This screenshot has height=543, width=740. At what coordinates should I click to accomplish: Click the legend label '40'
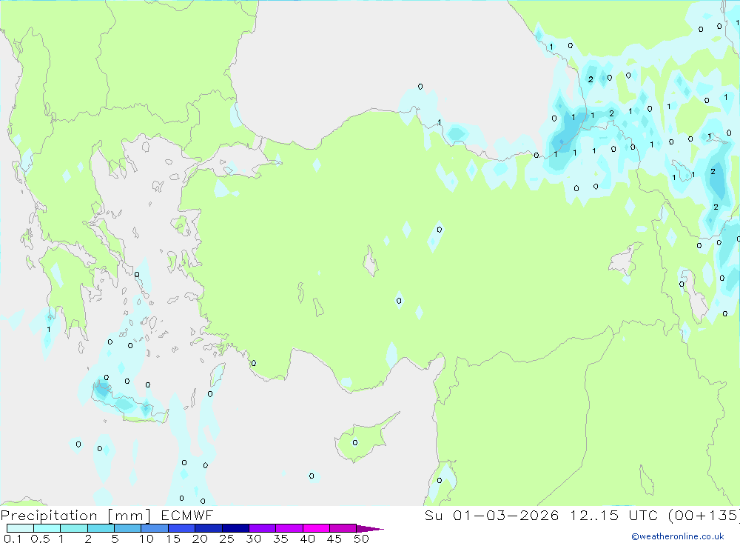[x=308, y=539]
